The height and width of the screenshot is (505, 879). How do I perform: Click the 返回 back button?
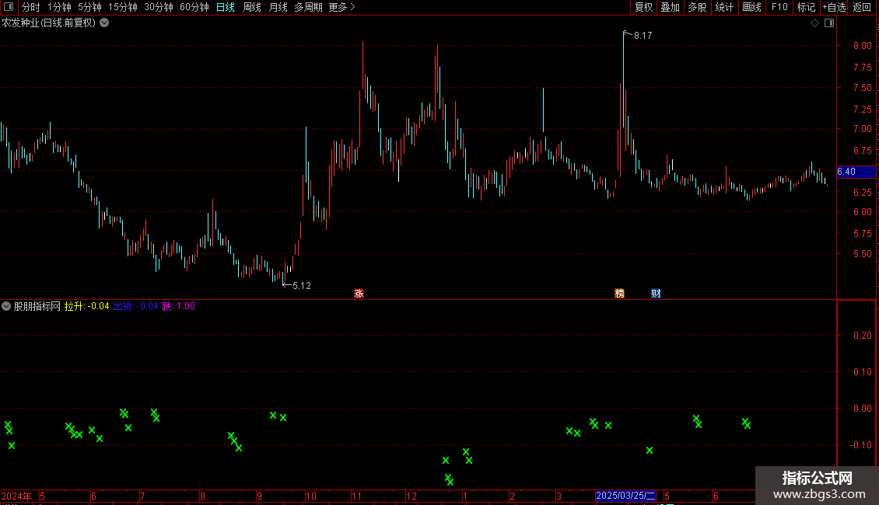point(862,7)
